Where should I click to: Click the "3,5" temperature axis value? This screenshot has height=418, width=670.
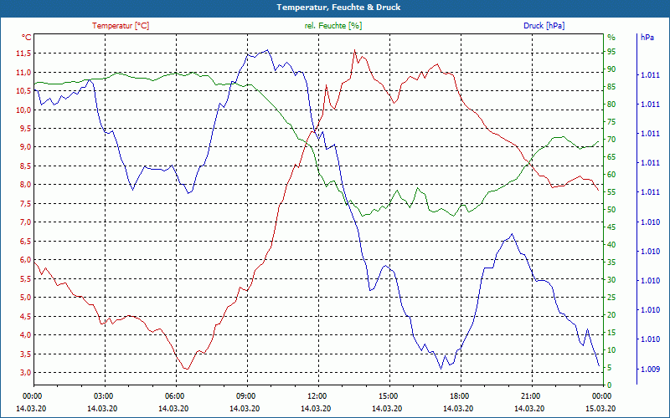pos(25,354)
